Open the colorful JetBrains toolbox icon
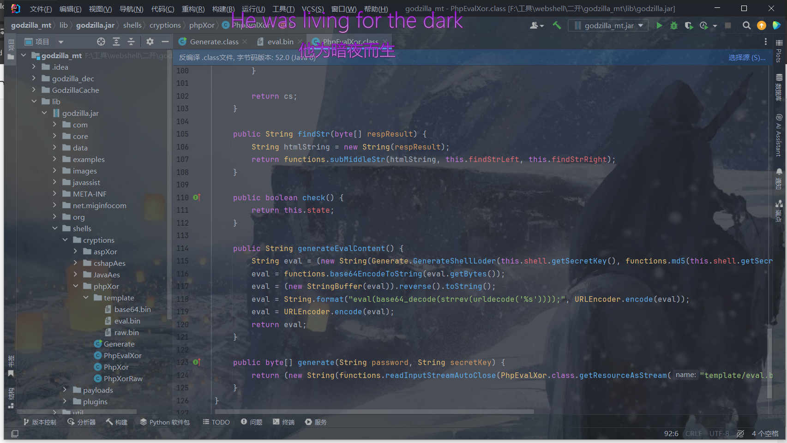 tap(776, 25)
